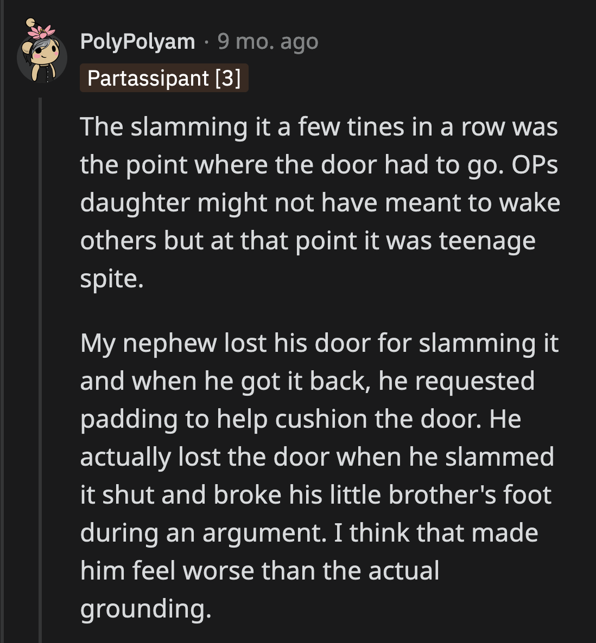Click the word "spite." ending first paragraph

[x=112, y=279]
